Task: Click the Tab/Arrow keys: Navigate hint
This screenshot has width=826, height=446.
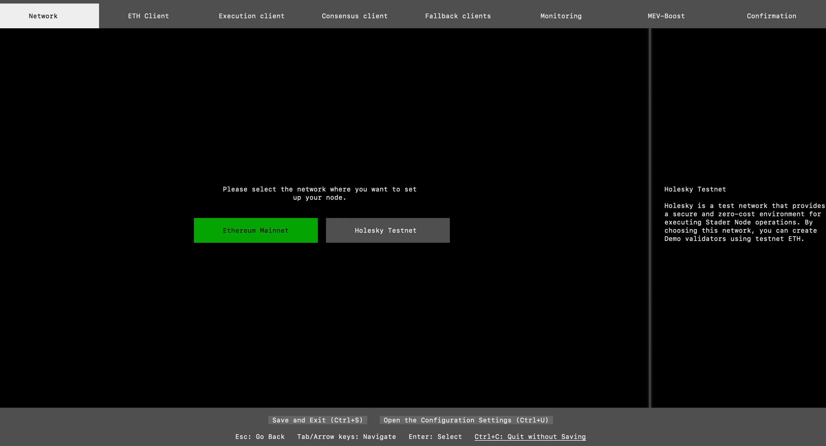Action: (346, 437)
